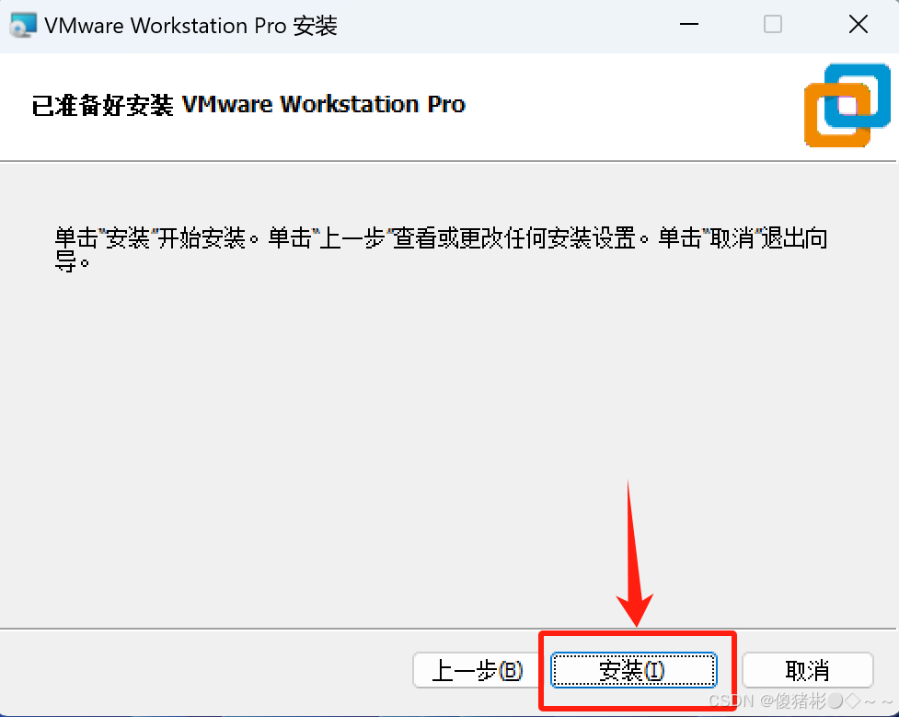Click the installer icon in title bar

[23, 25]
